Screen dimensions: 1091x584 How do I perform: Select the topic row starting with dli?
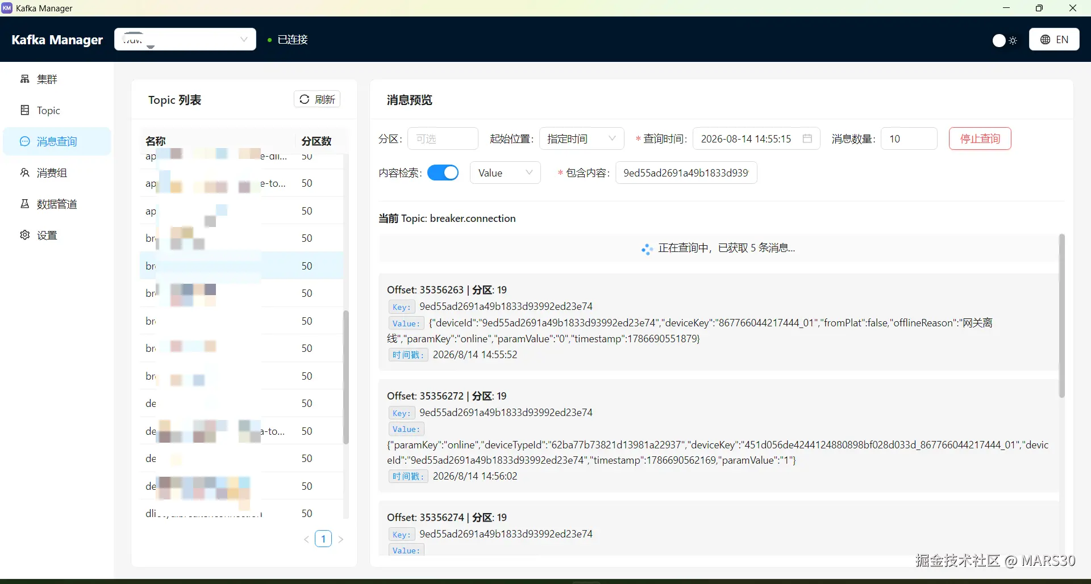point(241,513)
